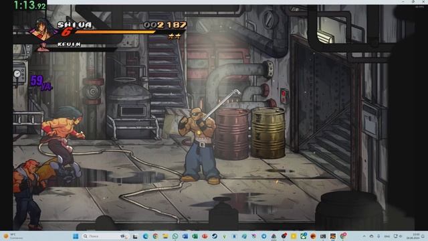Open Task View from the taskbar

click(135, 236)
